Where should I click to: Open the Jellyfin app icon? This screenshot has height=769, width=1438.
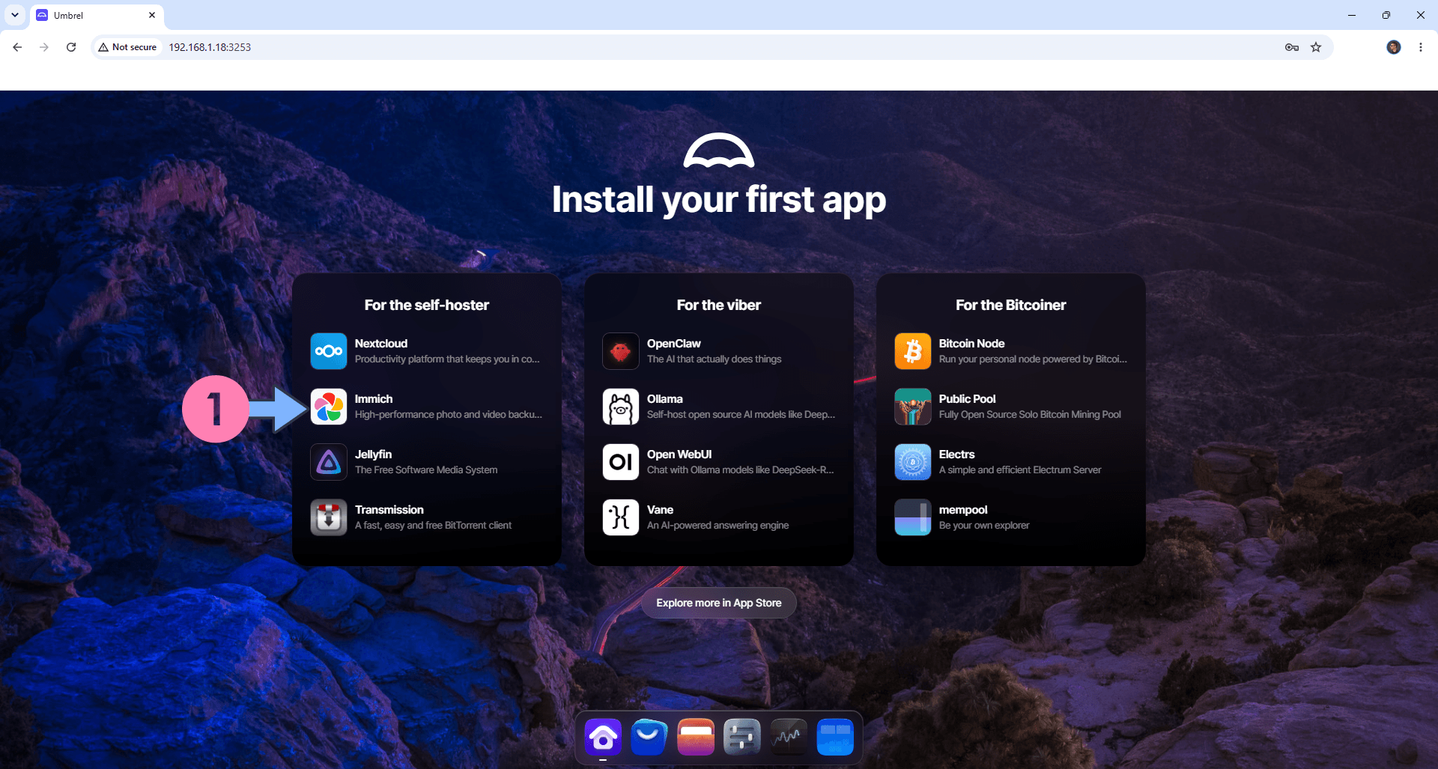coord(329,462)
